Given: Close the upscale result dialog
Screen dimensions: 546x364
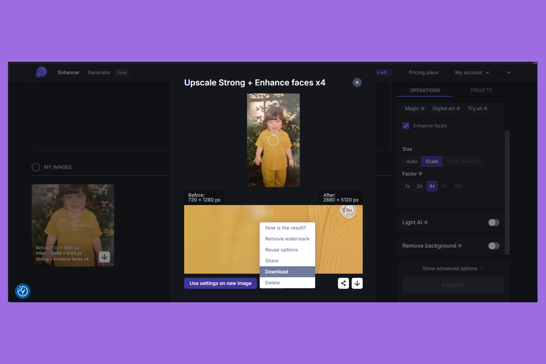Looking at the screenshot, I should (357, 83).
